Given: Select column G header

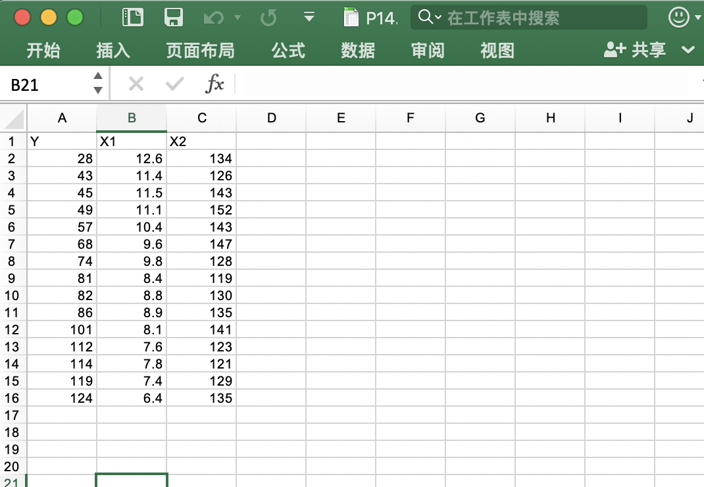Looking at the screenshot, I should tap(480, 118).
